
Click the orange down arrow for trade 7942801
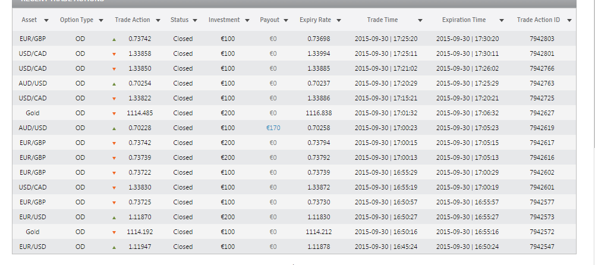114,54
